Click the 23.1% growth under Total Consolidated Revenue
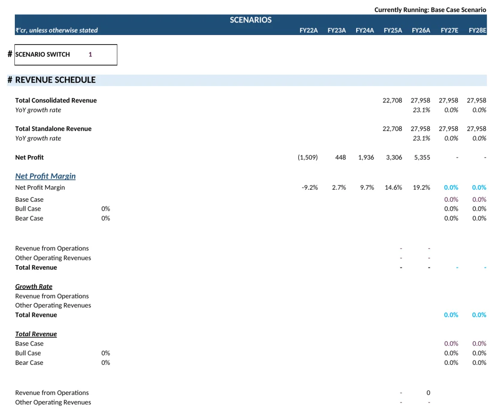Viewport: 494px width, 413px height. coord(421,110)
